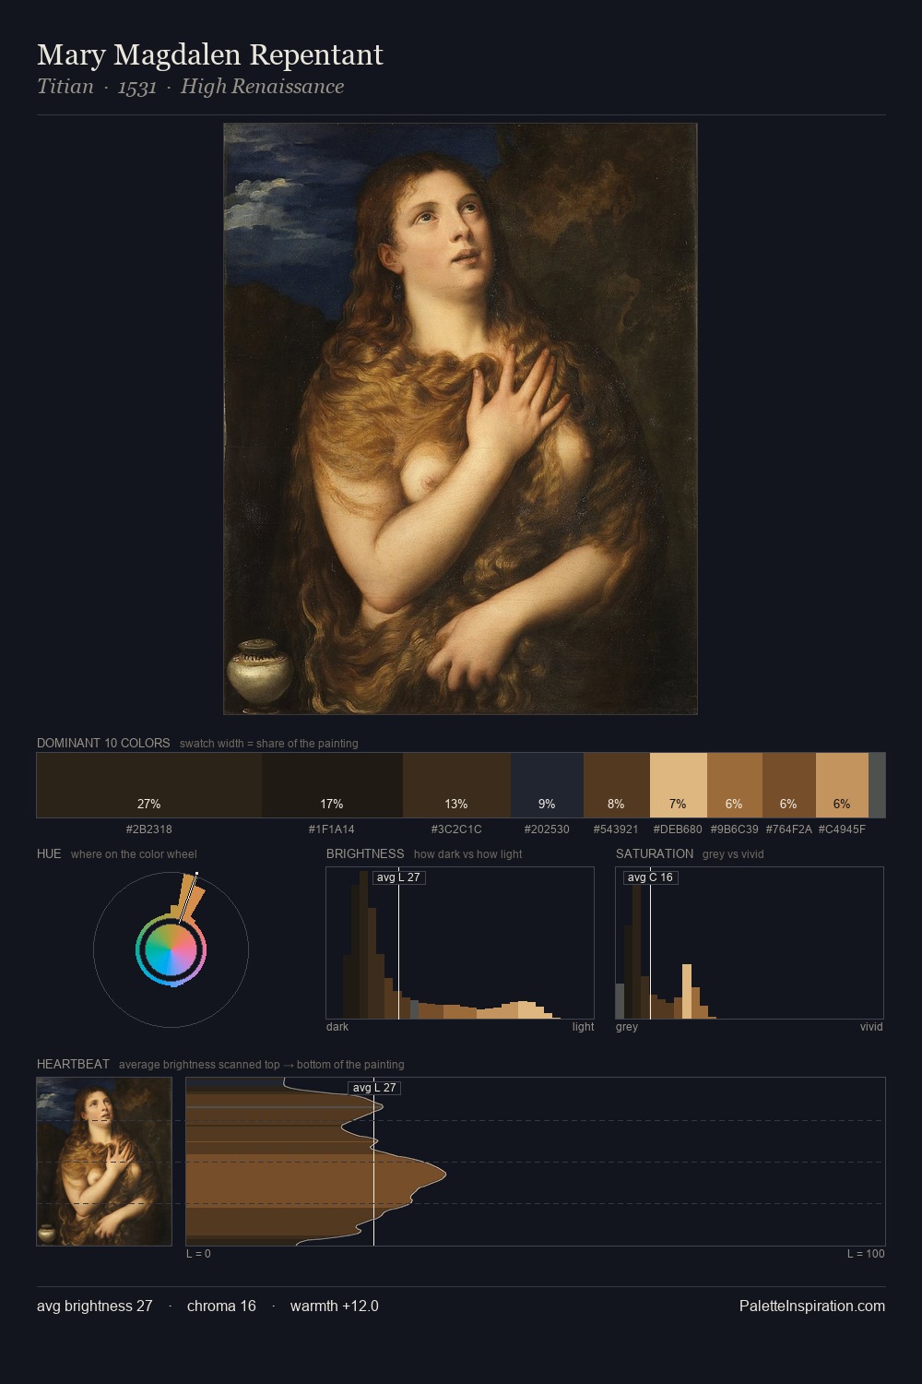Image resolution: width=922 pixels, height=1384 pixels.
Task: Click the 'HEARTBEAT' section heading
Action: [73, 1064]
